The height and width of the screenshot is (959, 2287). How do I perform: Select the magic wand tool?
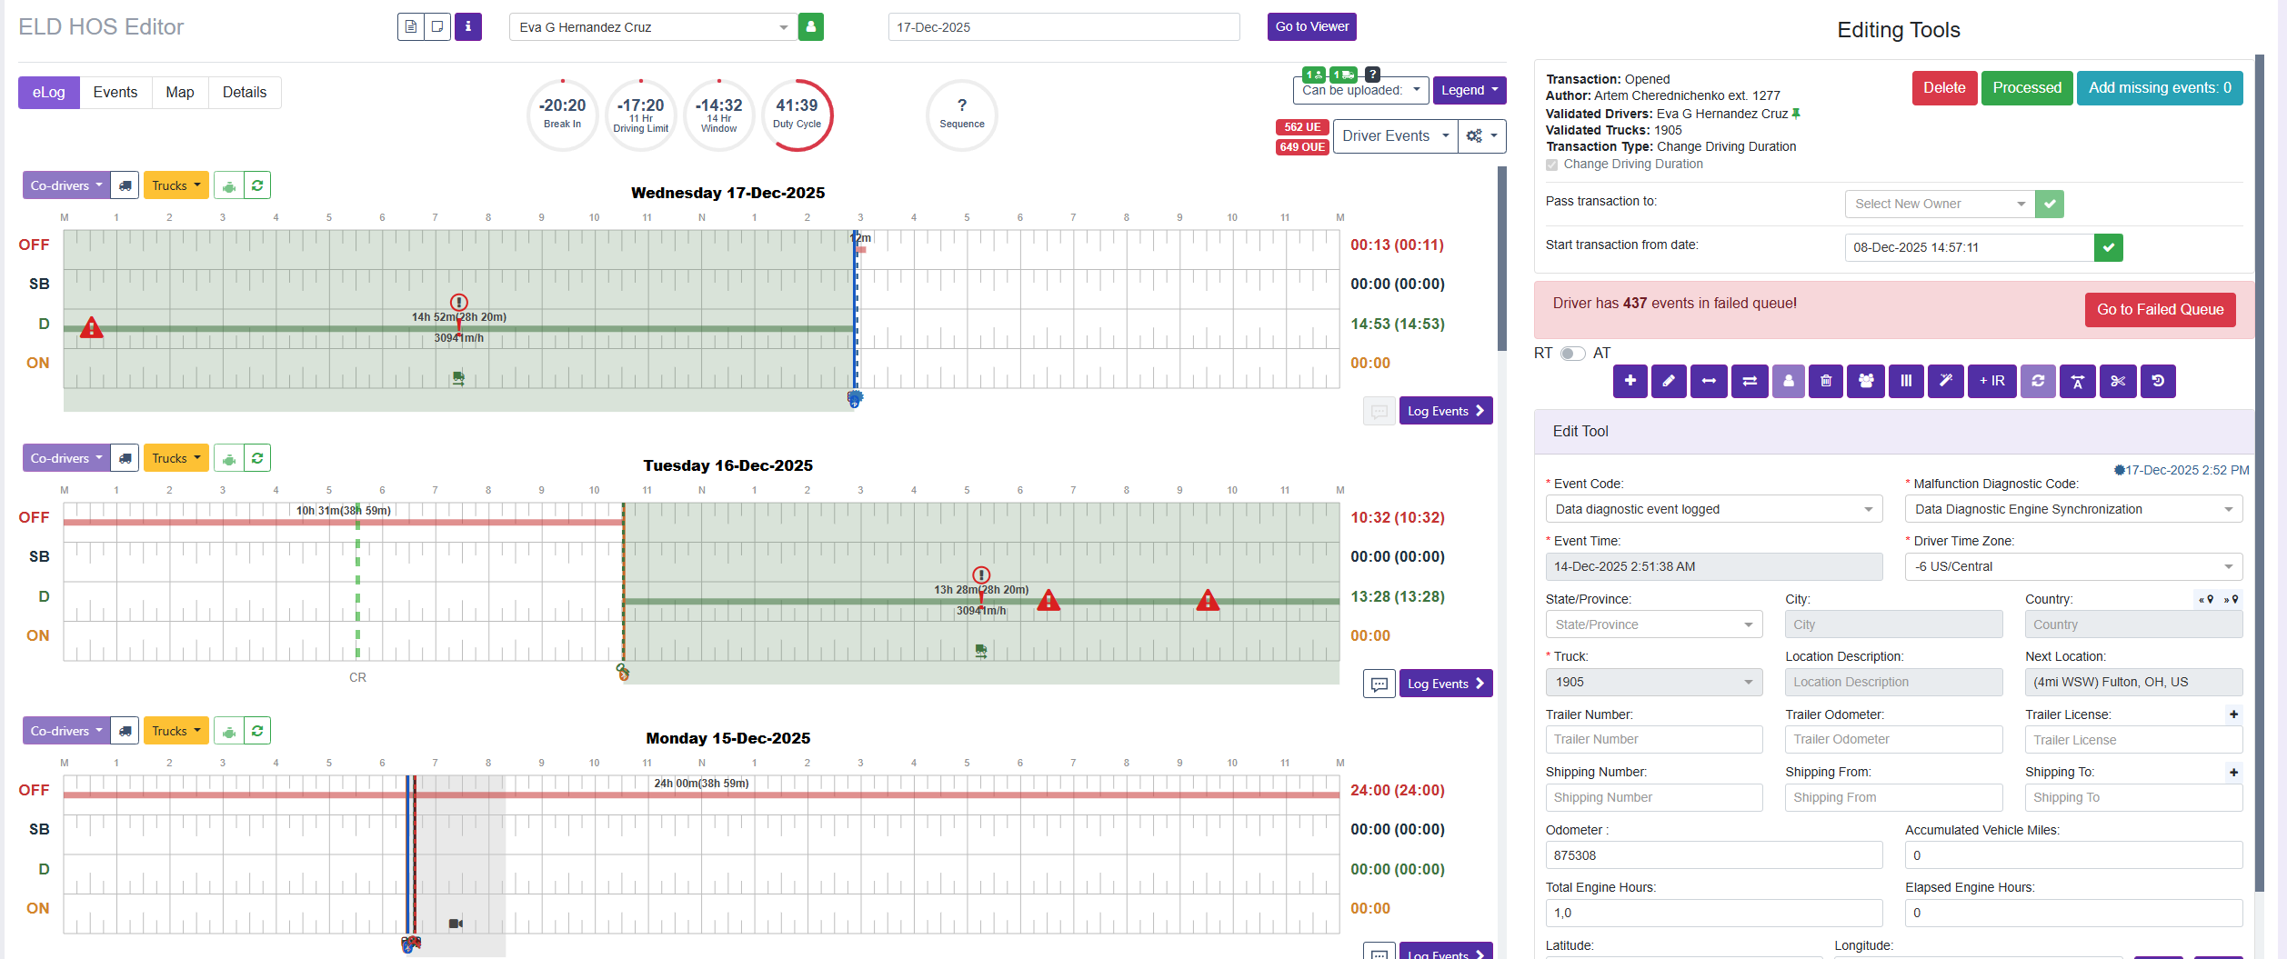click(x=1946, y=381)
